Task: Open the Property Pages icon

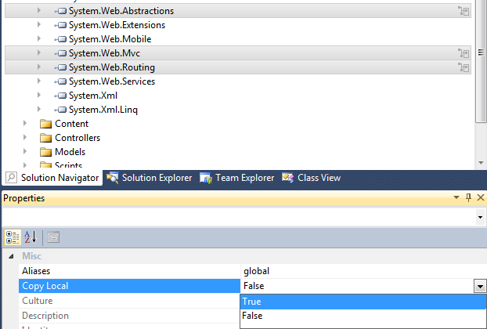Action: click(53, 237)
